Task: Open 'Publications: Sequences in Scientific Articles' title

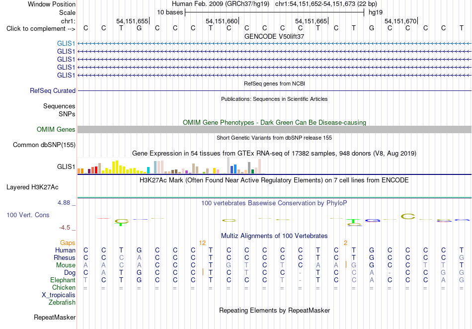Action: tap(274, 99)
